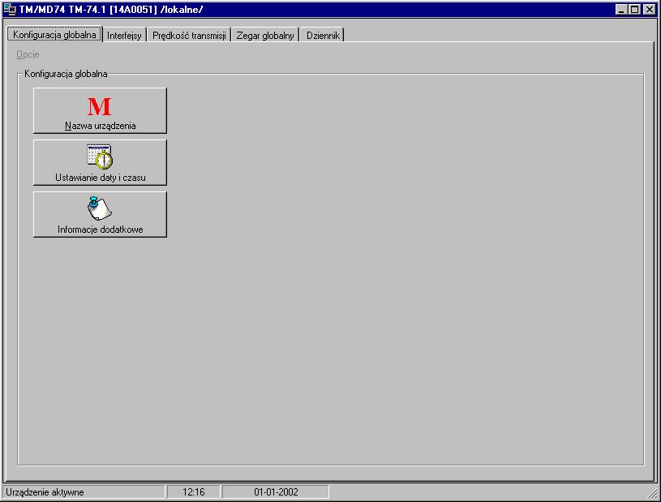
Task: Maximize the TM/MD74 window
Action: pyautogui.click(x=634, y=9)
